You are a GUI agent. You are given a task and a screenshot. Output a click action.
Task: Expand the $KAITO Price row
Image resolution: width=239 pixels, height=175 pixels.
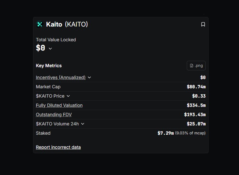(68, 96)
